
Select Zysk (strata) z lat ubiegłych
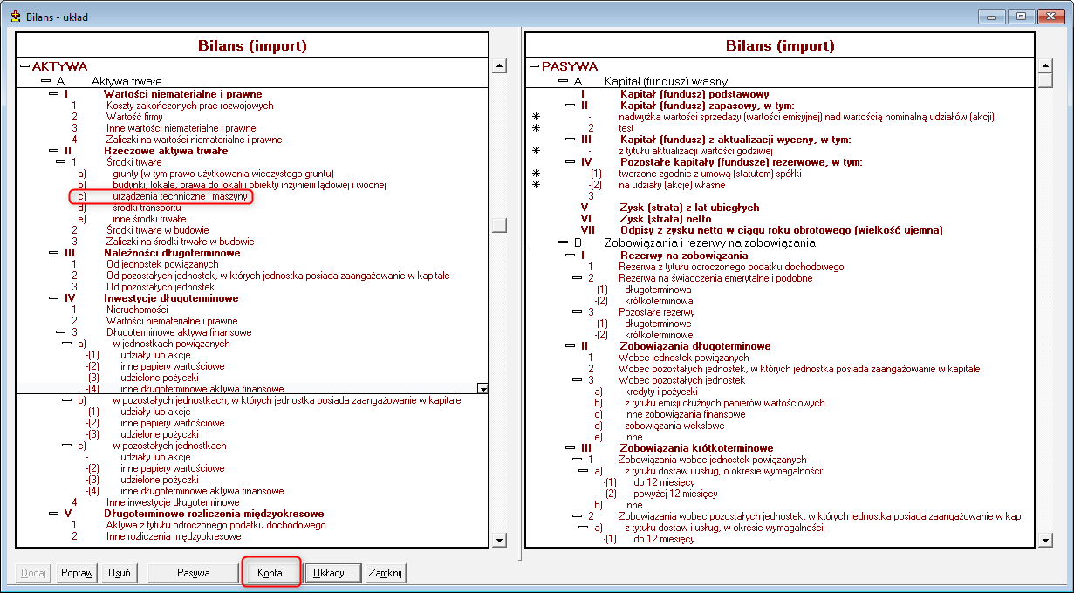[689, 208]
